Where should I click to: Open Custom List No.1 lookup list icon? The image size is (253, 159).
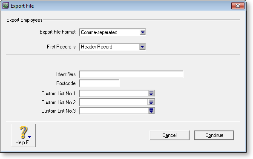[151, 93]
